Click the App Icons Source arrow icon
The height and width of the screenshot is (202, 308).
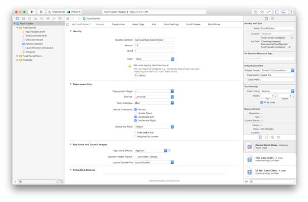[x=169, y=150]
